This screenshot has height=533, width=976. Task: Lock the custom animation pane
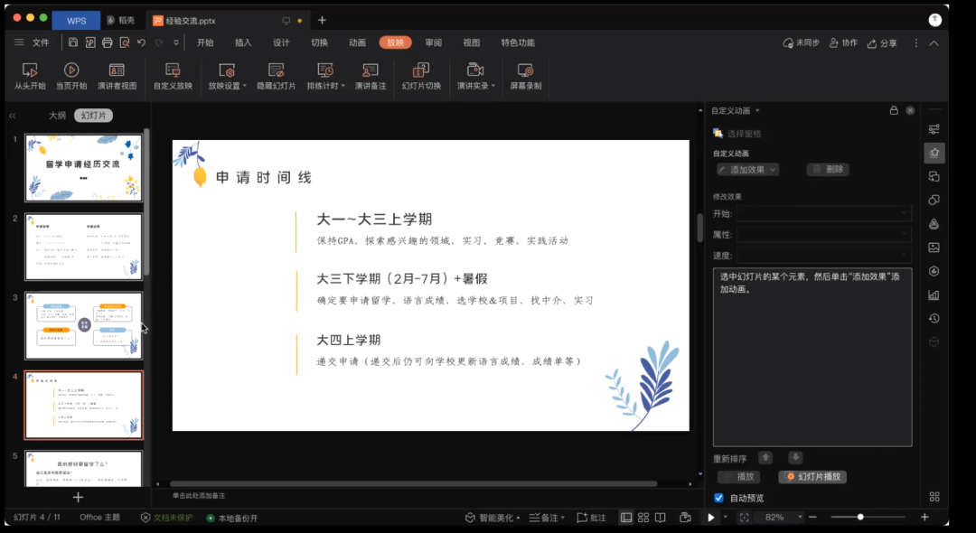894,110
